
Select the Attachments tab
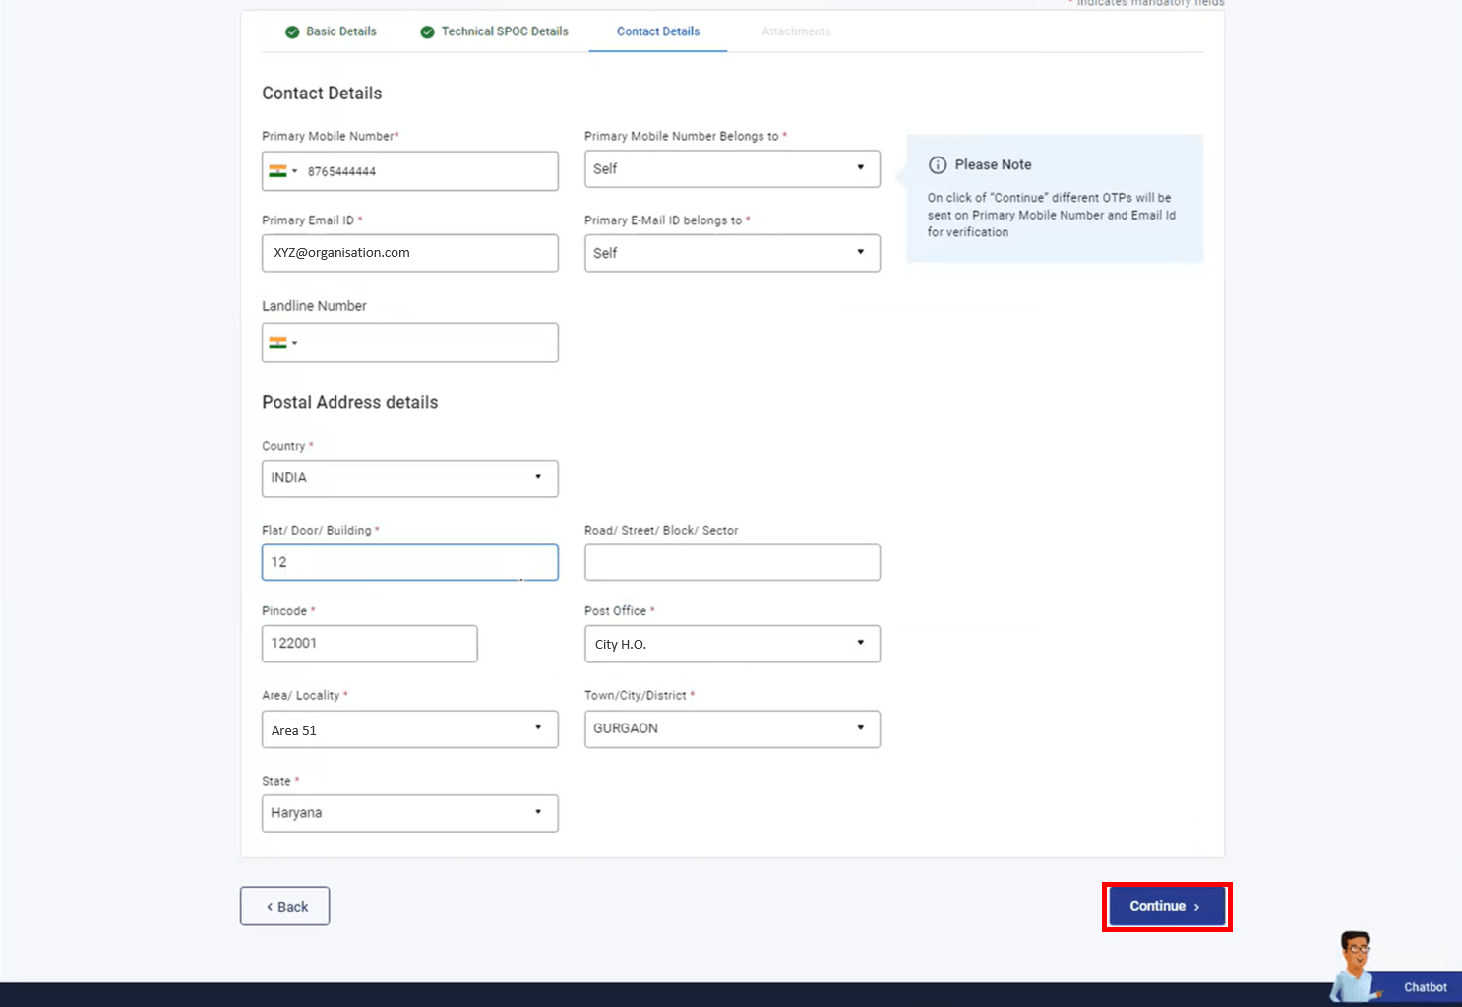796,31
